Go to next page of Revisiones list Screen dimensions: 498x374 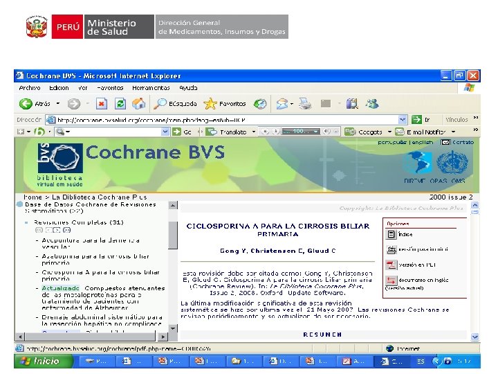(57, 230)
